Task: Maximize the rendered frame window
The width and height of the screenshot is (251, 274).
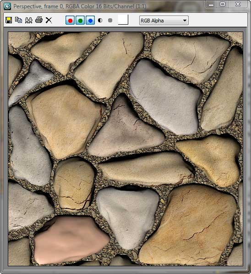Action: coord(223,4)
